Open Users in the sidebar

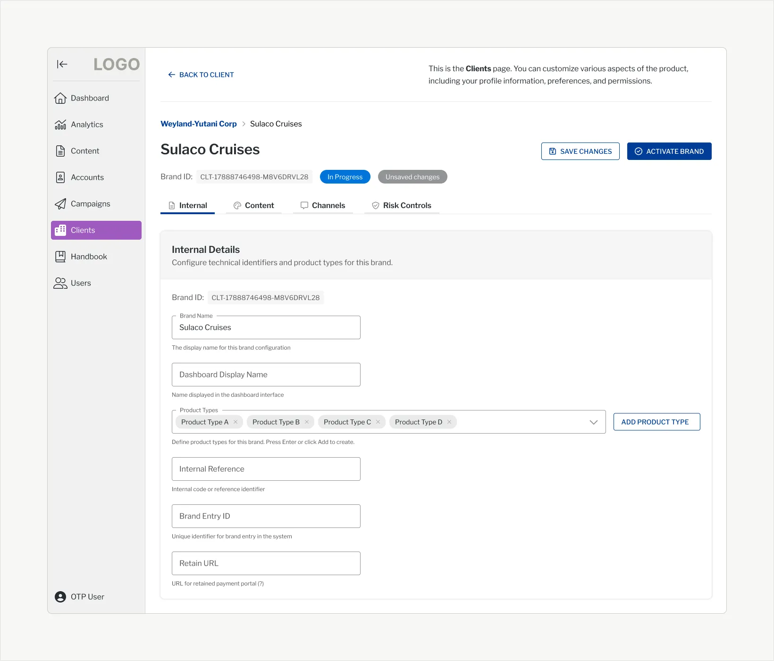tap(96, 283)
